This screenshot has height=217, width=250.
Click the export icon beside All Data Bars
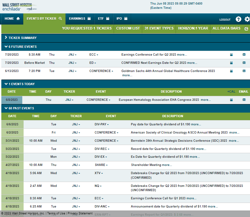point(246,28)
